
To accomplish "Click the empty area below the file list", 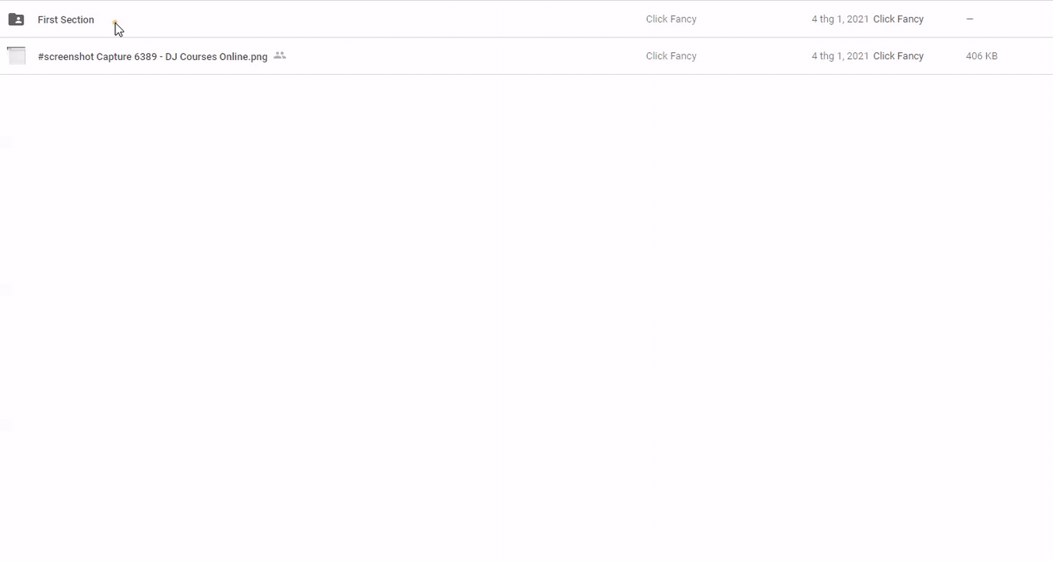I will pyautogui.click(x=526, y=312).
